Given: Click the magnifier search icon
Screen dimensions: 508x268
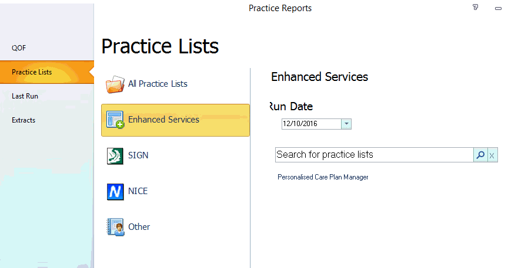Looking at the screenshot, I should click(x=480, y=155).
